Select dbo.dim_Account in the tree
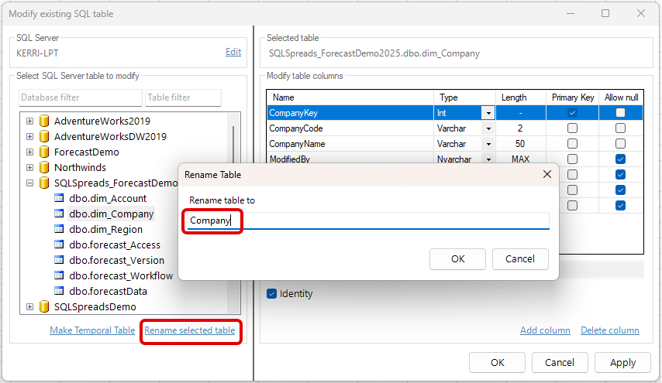The width and height of the screenshot is (662, 383). pos(108,198)
